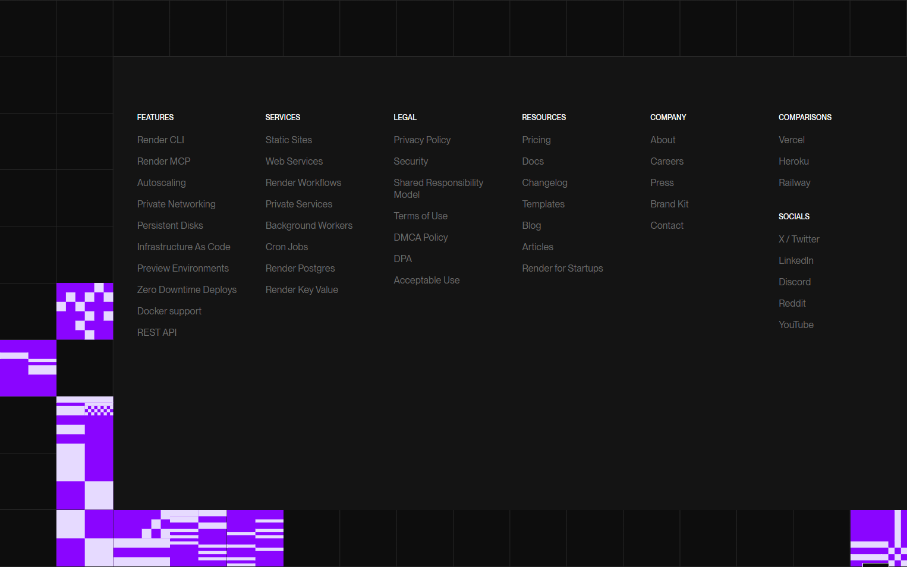Viewport: 907px width, 567px height.
Task: Visit the LinkedIn profile
Action: 796,260
